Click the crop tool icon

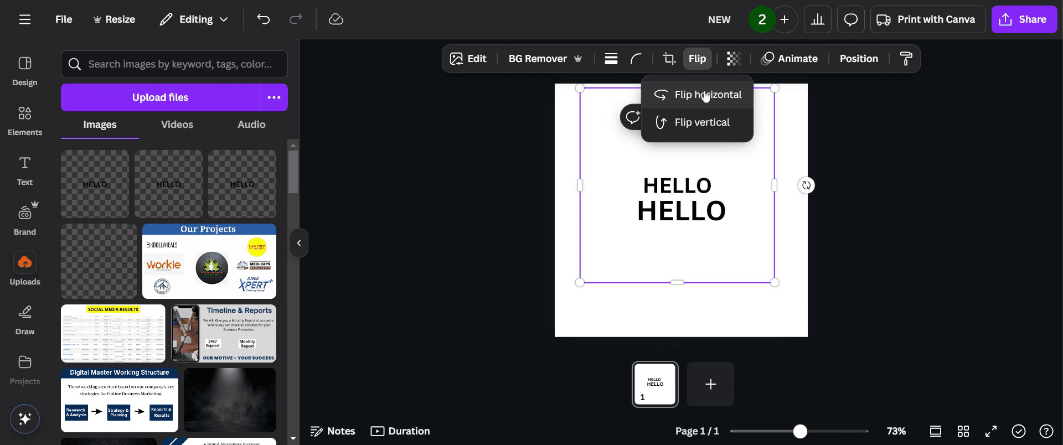(x=669, y=59)
